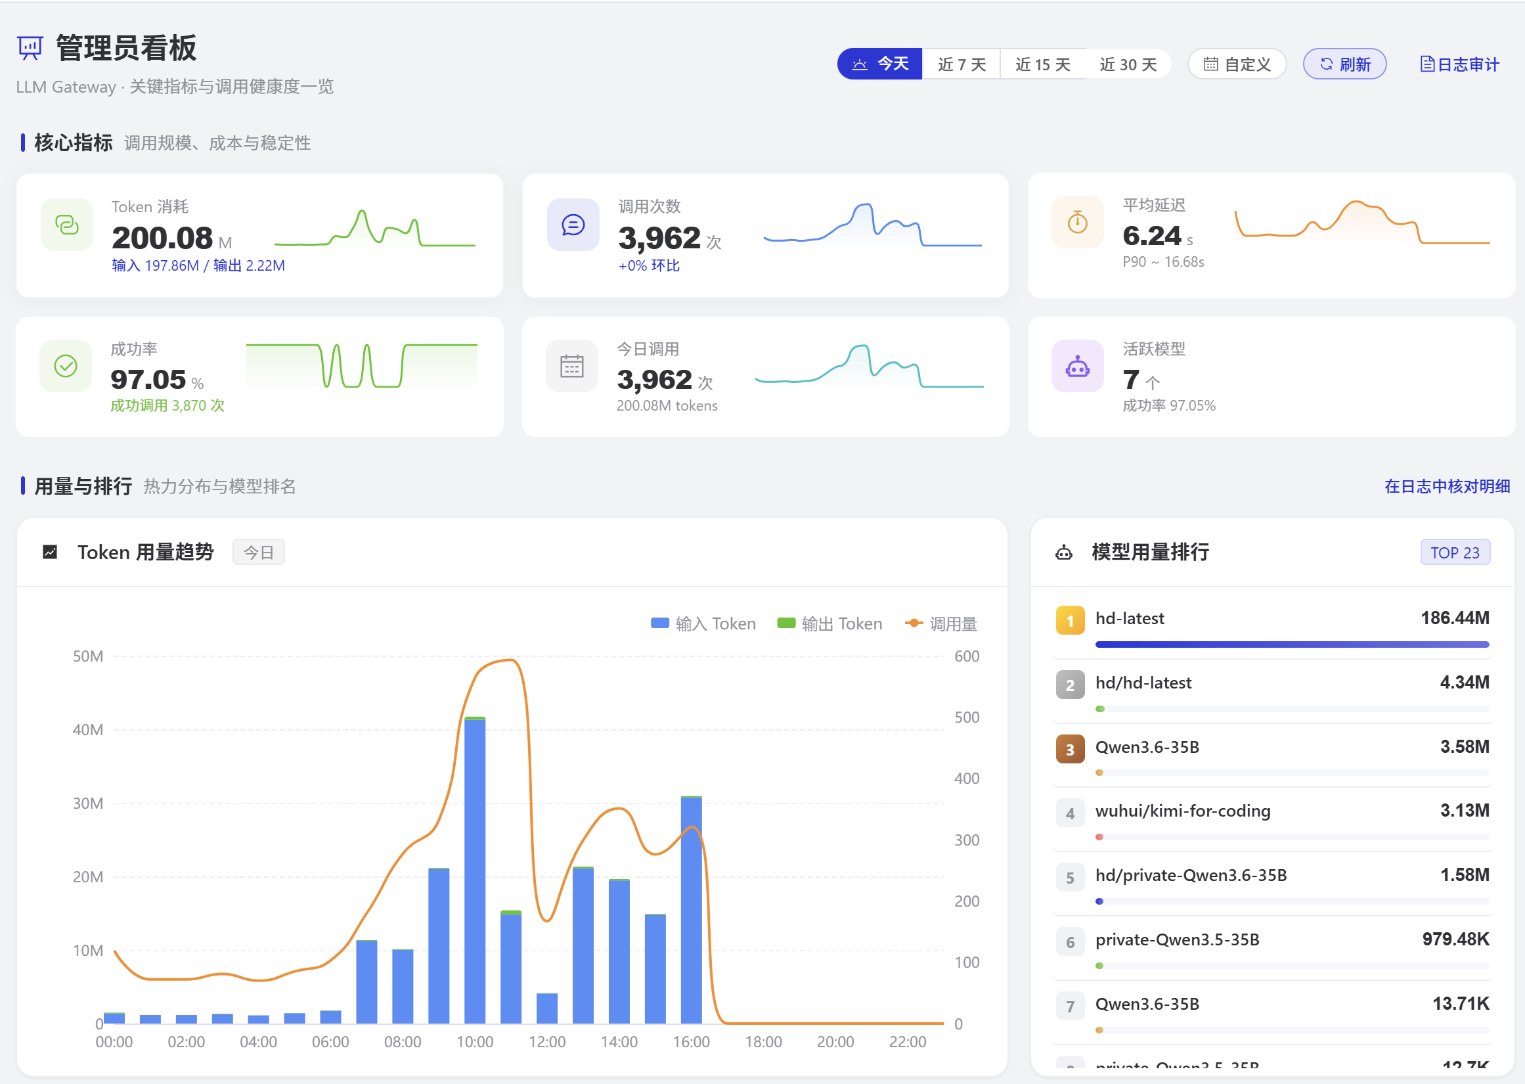Click the 200.08M tokens text

click(667, 405)
